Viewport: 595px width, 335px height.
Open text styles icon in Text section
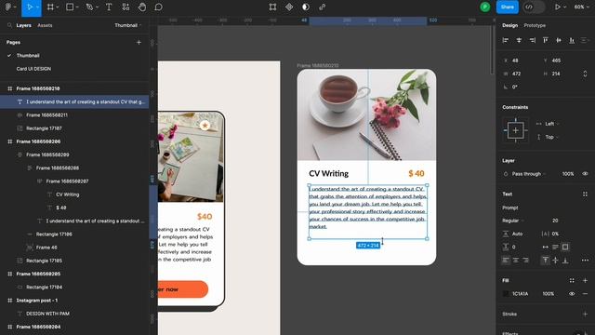pyautogui.click(x=585, y=194)
